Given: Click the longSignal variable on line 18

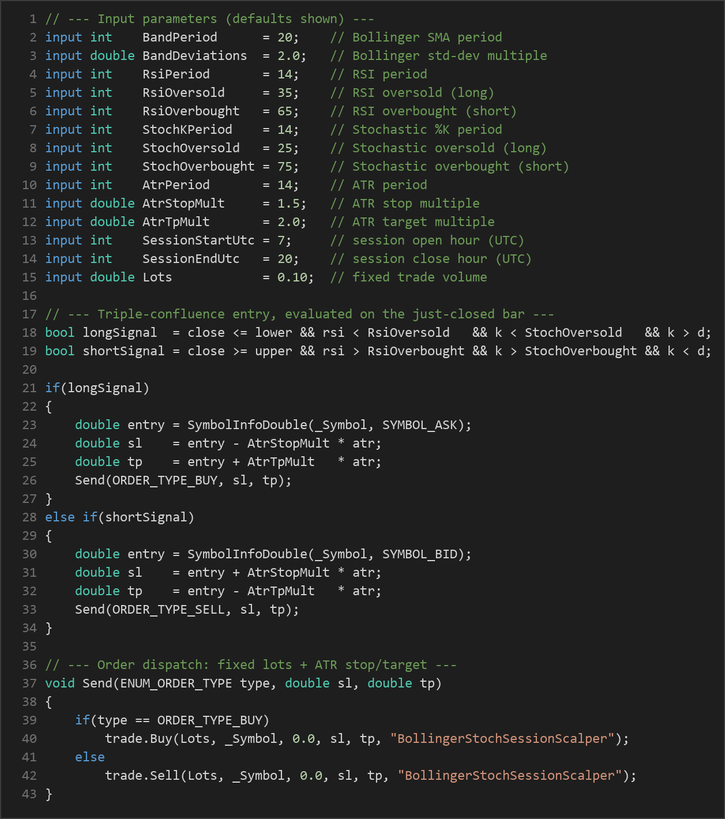Looking at the screenshot, I should pos(120,333).
